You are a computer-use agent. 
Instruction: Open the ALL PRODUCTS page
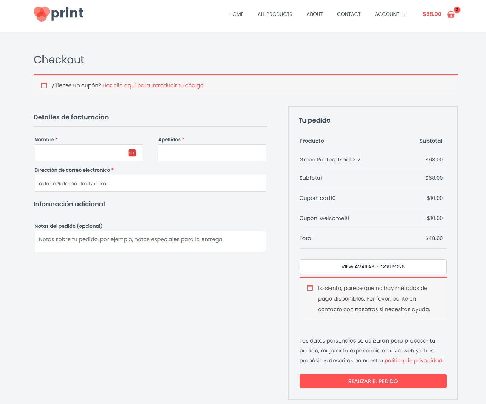tap(275, 14)
